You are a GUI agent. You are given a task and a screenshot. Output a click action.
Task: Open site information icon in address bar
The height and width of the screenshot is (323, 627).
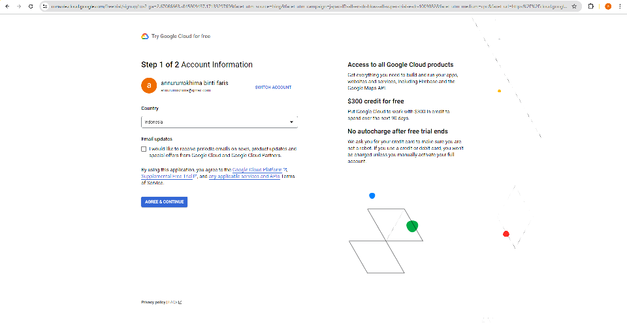(x=45, y=7)
